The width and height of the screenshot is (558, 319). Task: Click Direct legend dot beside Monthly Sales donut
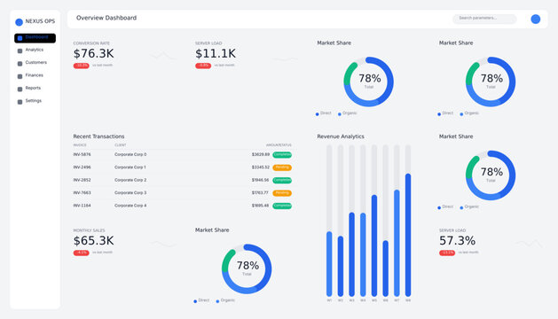(195, 301)
